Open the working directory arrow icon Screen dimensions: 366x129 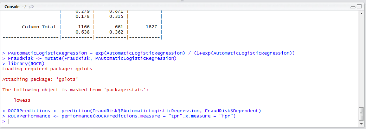32,7
